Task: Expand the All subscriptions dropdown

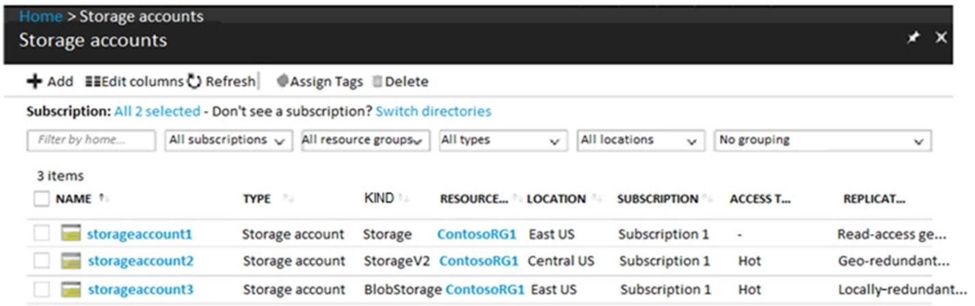Action: pos(228,140)
